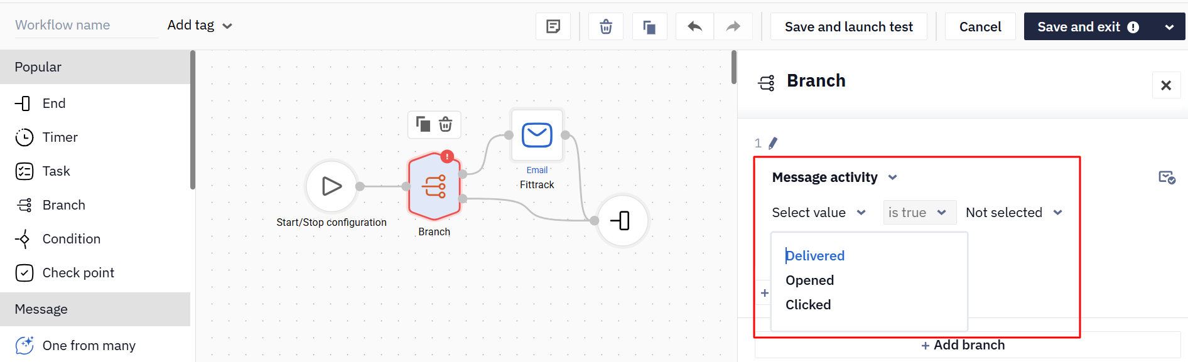Click the Email node output connector
The image size is (1188, 362).
[565, 135]
